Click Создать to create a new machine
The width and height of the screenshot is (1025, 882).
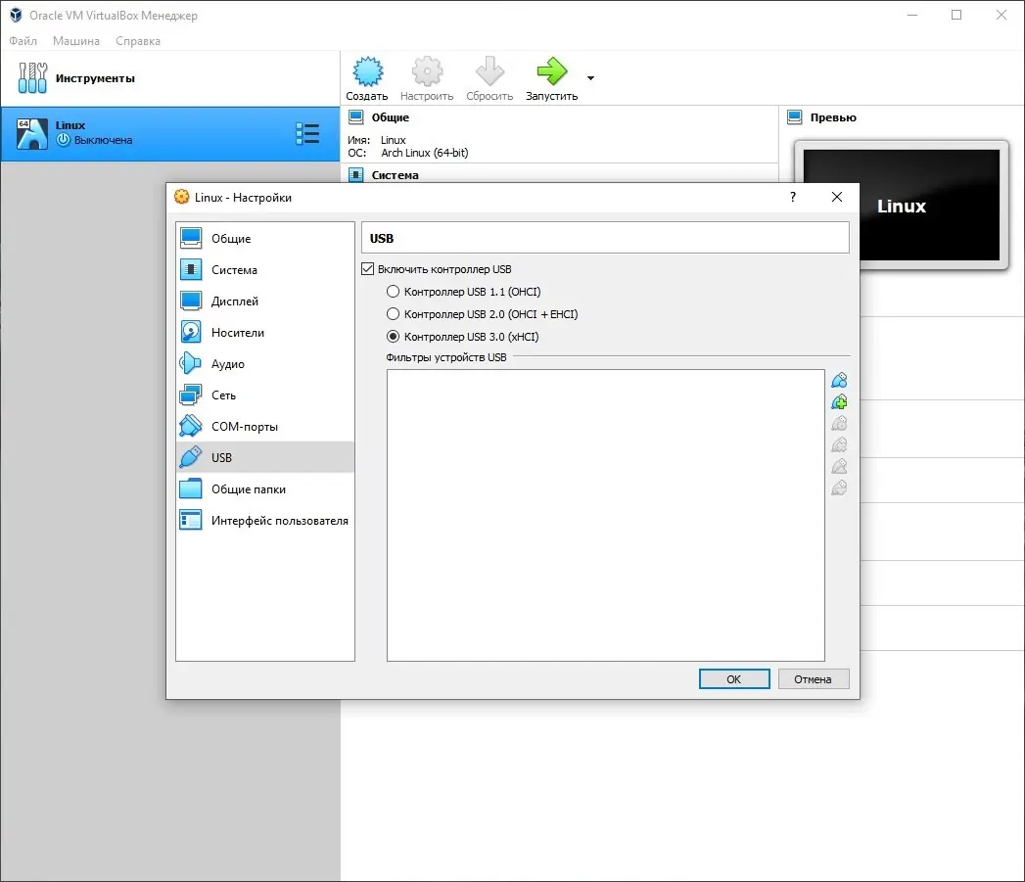click(367, 78)
